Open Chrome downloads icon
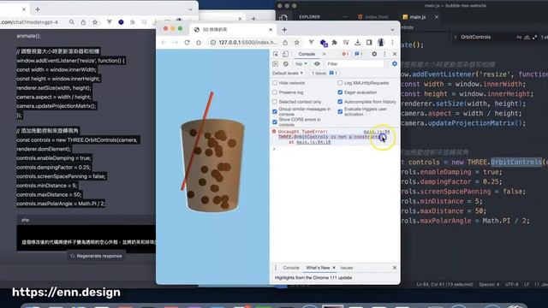Viewport: 548px width, 308px height. (x=358, y=43)
